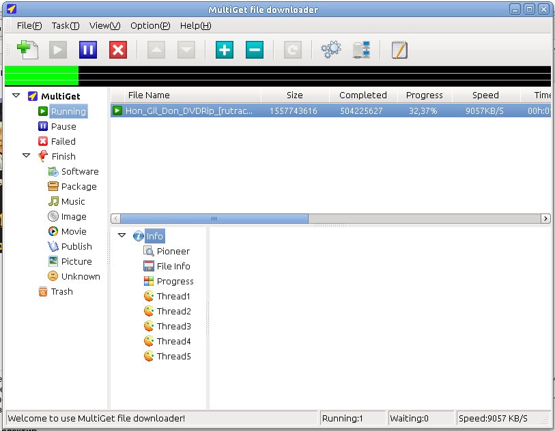This screenshot has width=555, height=431.
Task: Sort by the Speed column header
Action: tap(485, 95)
